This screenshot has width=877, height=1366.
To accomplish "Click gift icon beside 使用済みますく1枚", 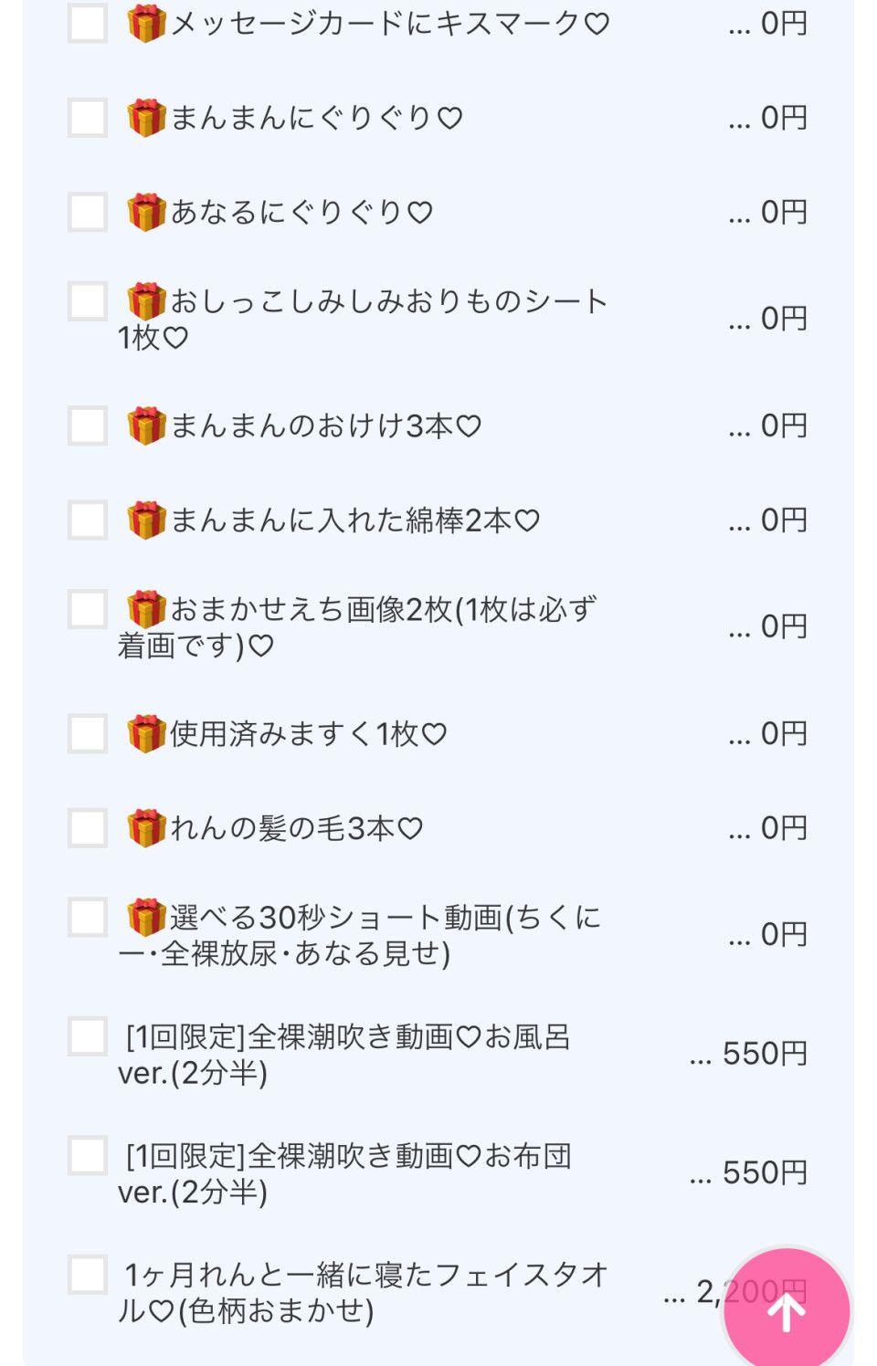I will point(146,733).
